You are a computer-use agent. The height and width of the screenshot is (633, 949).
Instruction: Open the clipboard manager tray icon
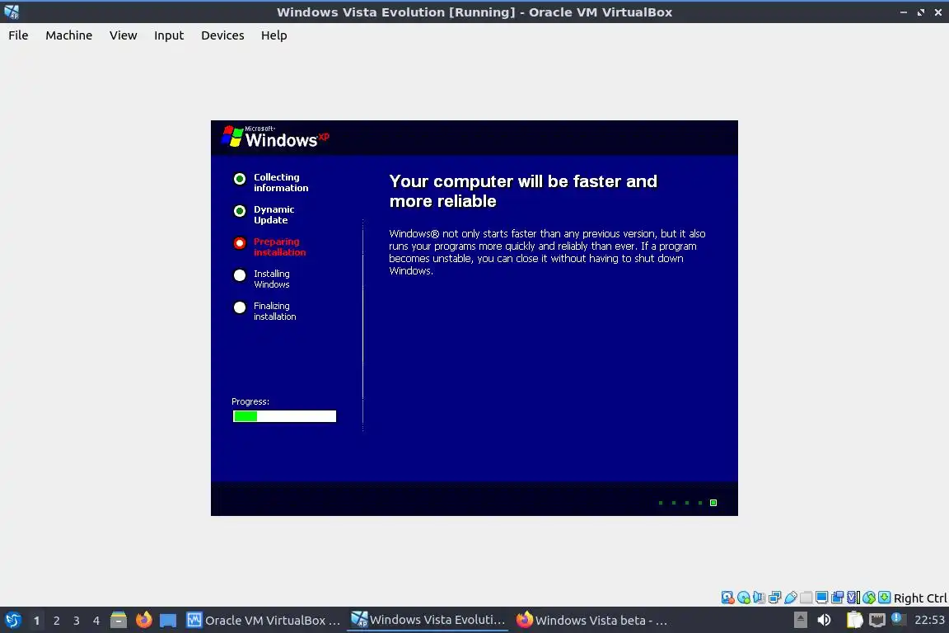pos(854,620)
